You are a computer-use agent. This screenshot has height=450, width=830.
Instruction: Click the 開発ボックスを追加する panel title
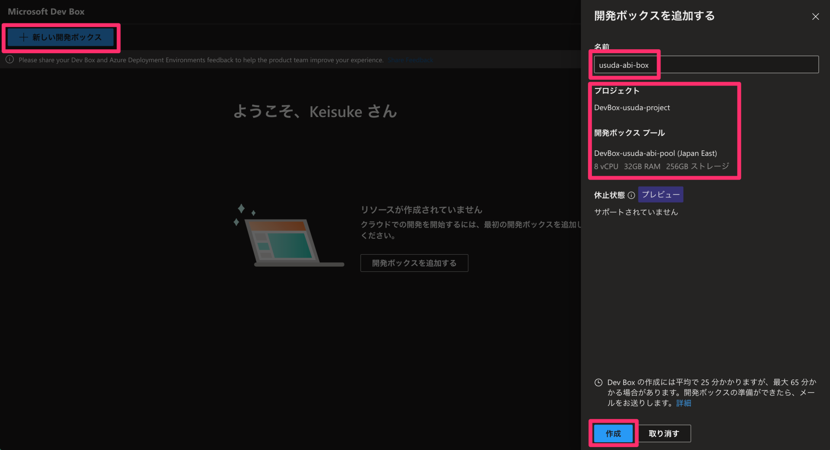tap(654, 16)
